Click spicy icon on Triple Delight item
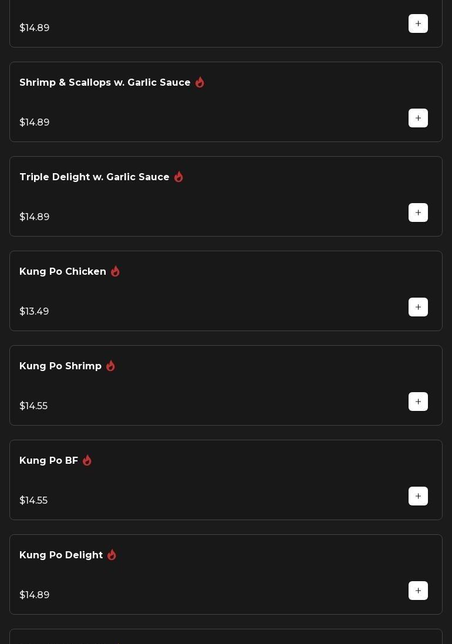Image resolution: width=452 pixels, height=644 pixels. click(x=178, y=177)
